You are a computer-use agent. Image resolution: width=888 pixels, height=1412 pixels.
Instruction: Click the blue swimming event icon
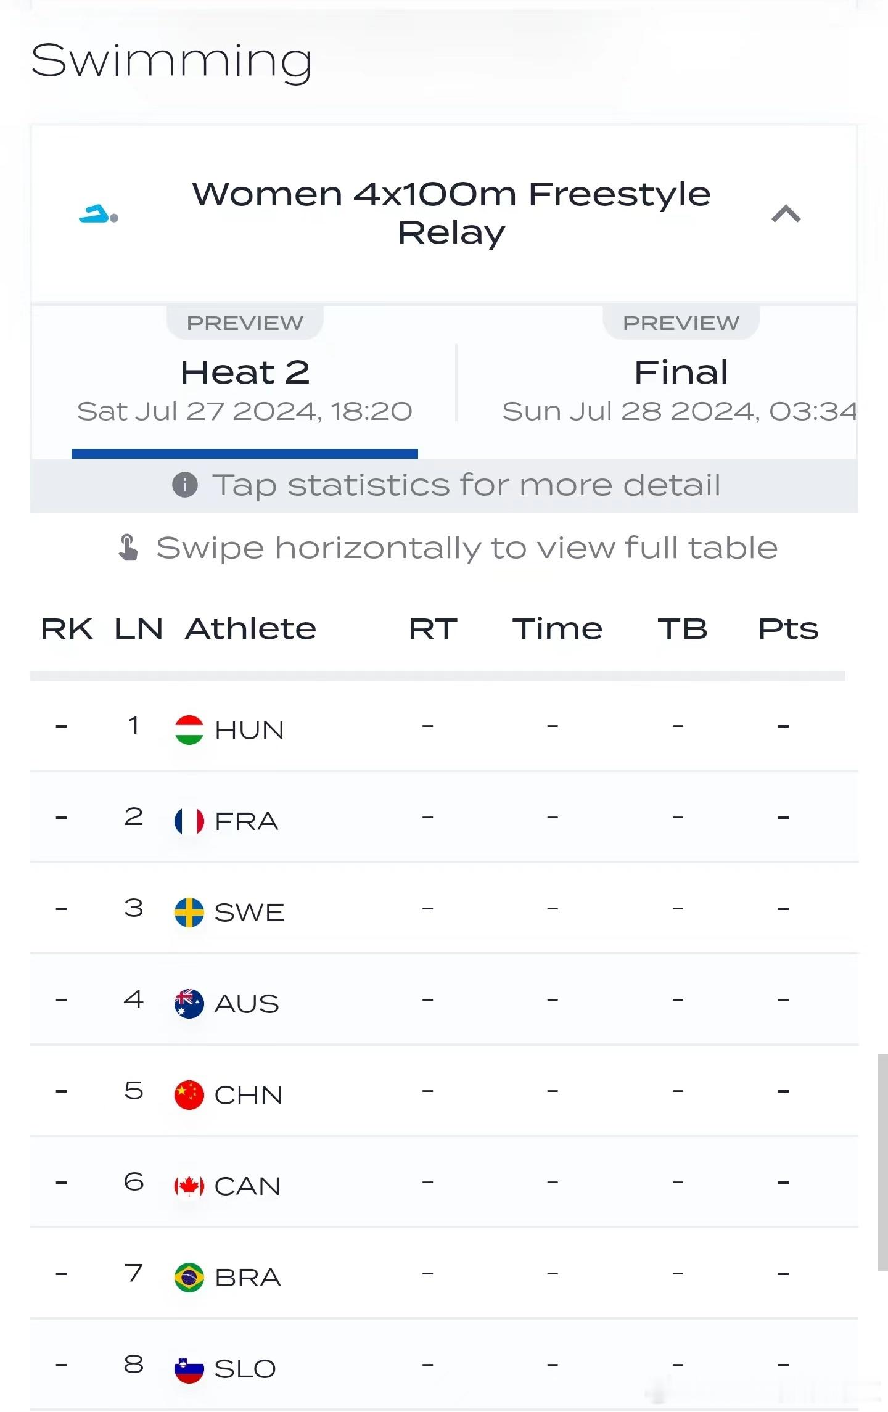(99, 214)
